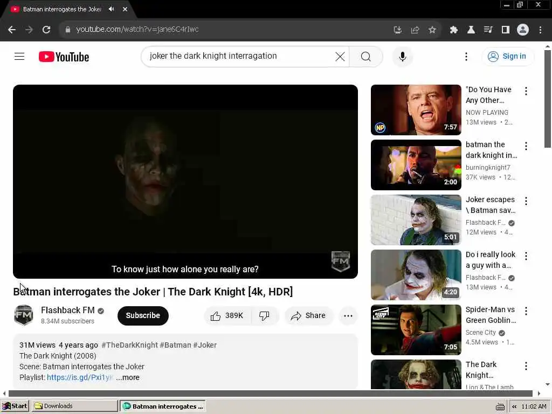Switch to Downloads taskbar window
This screenshot has width=552, height=414.
tap(74, 406)
